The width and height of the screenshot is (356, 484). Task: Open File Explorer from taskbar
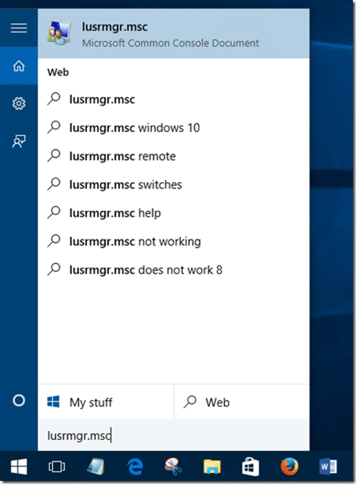pyautogui.click(x=212, y=467)
